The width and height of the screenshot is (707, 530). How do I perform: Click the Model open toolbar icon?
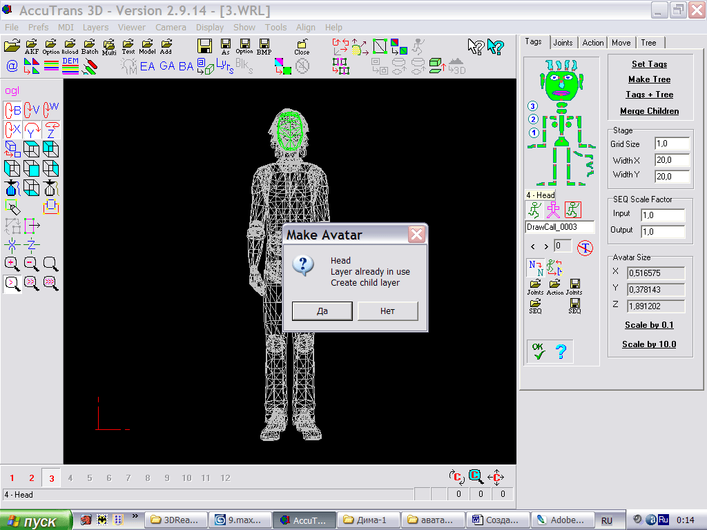[147, 47]
